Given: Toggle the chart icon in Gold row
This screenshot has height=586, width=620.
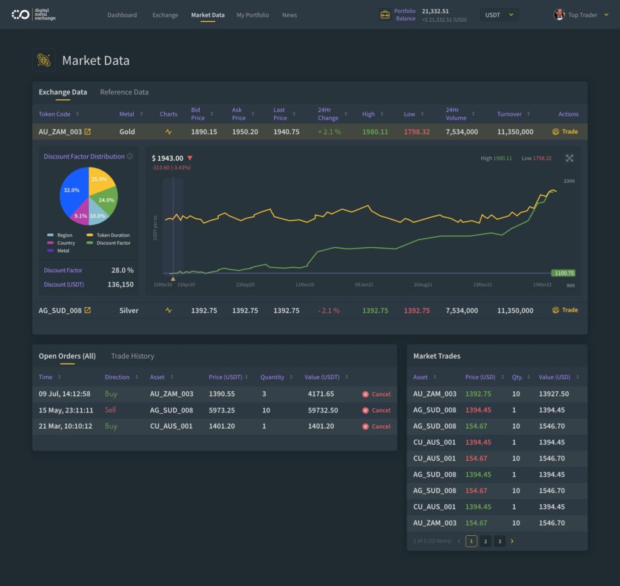Looking at the screenshot, I should pyautogui.click(x=168, y=132).
